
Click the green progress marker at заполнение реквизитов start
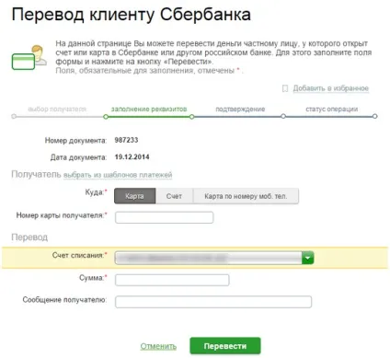click(106, 117)
